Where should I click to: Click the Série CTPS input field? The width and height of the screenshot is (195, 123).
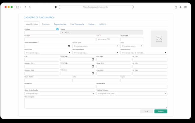[114, 66]
